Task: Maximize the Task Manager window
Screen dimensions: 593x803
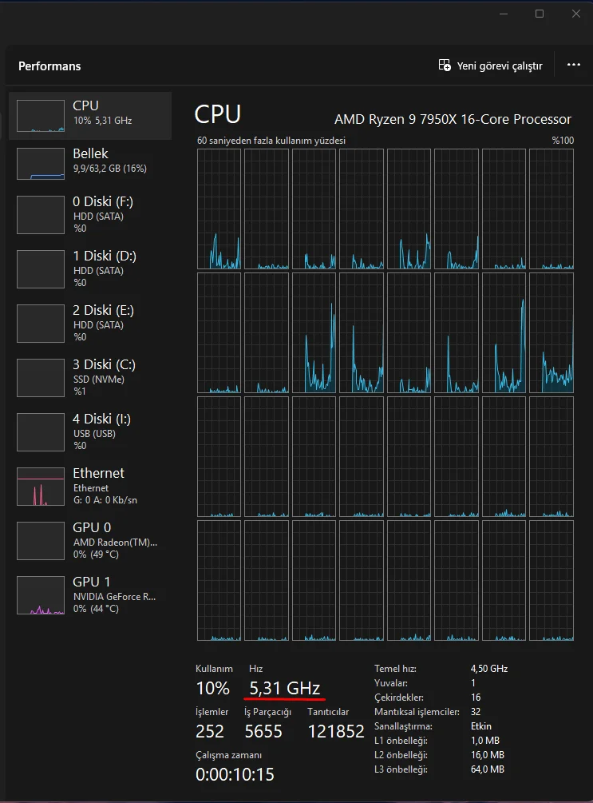Action: click(x=540, y=14)
